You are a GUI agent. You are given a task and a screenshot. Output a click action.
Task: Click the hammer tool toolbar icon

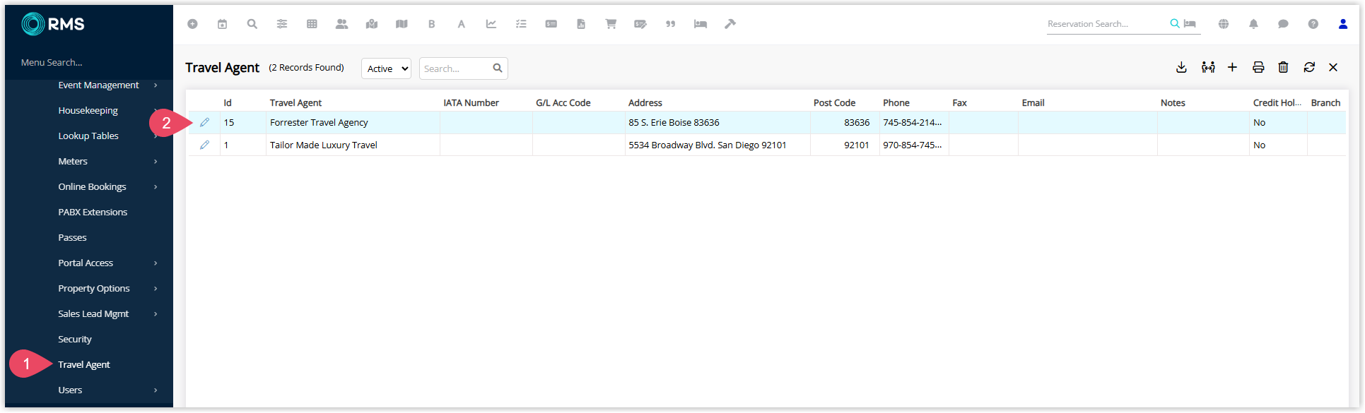[730, 24]
